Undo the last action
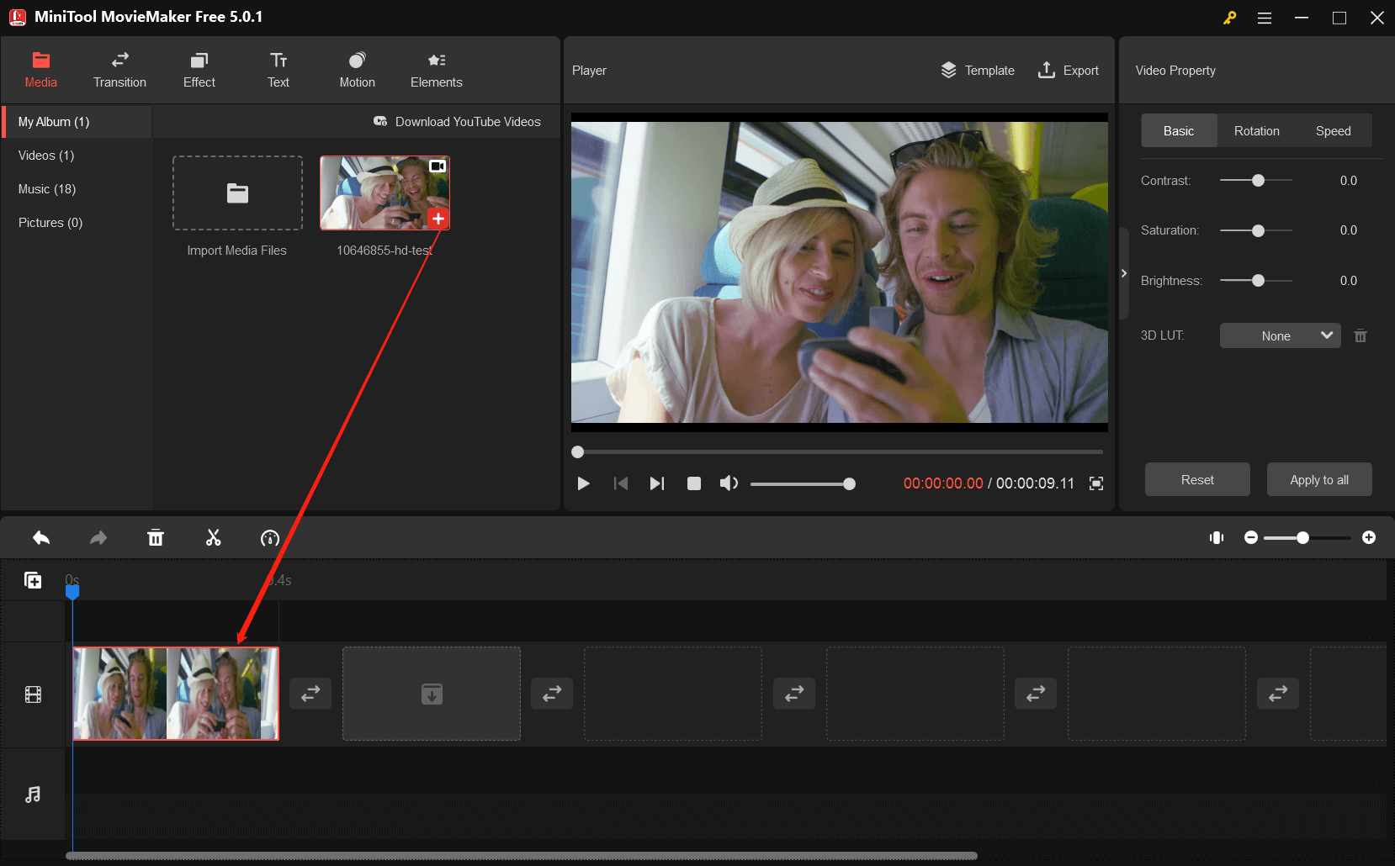This screenshot has width=1395, height=866. click(41, 538)
